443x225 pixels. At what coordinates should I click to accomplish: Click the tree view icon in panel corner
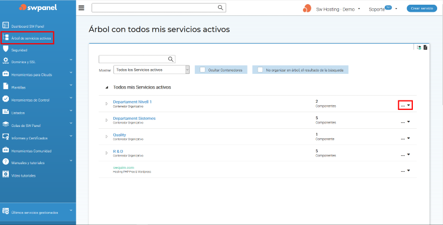coord(419,47)
